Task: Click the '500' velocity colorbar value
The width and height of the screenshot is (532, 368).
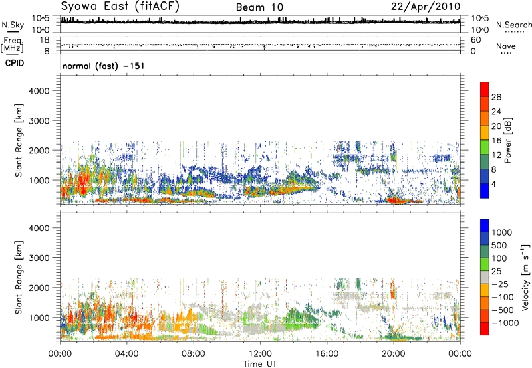Action: [x=499, y=245]
